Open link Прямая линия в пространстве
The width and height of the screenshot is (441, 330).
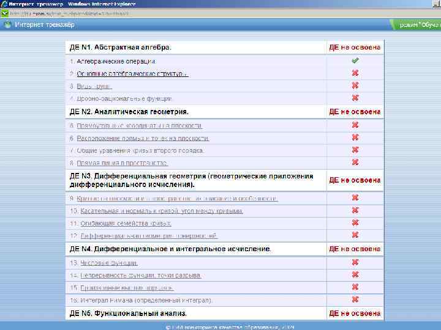pyautogui.click(x=123, y=163)
